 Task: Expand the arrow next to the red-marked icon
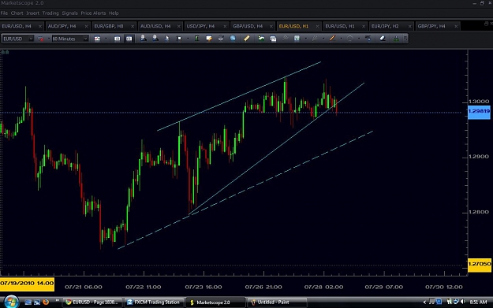point(48,39)
